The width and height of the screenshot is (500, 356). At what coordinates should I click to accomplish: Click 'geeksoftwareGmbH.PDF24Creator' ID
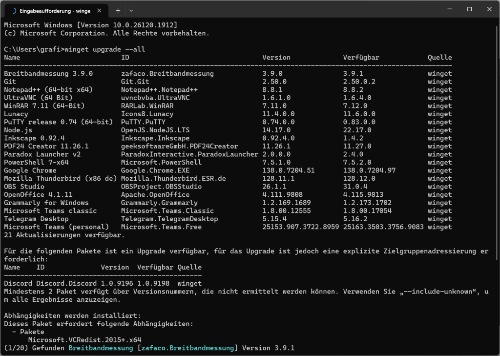180,146
